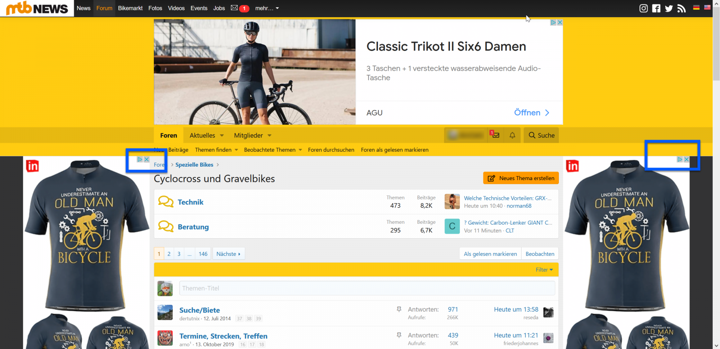Switch site language to German flag

pyautogui.click(x=696, y=8)
